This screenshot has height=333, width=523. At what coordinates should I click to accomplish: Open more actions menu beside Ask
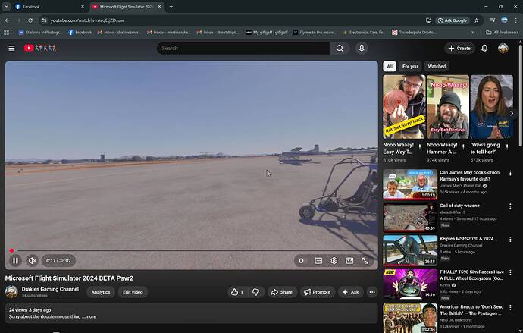372,292
